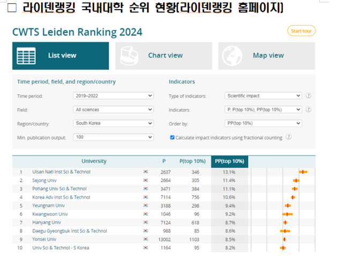Open the Yeungnam Univ link

pyautogui.click(x=49, y=206)
